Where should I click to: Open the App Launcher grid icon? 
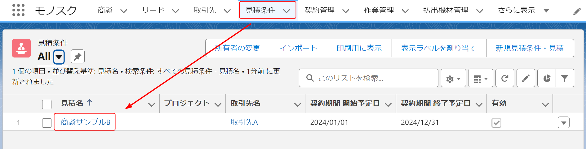point(18,10)
